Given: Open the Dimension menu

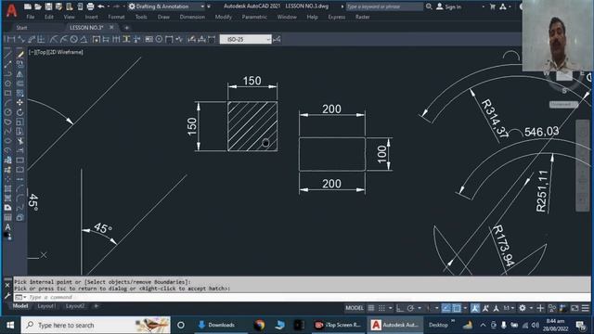Looking at the screenshot, I should 192,17.
